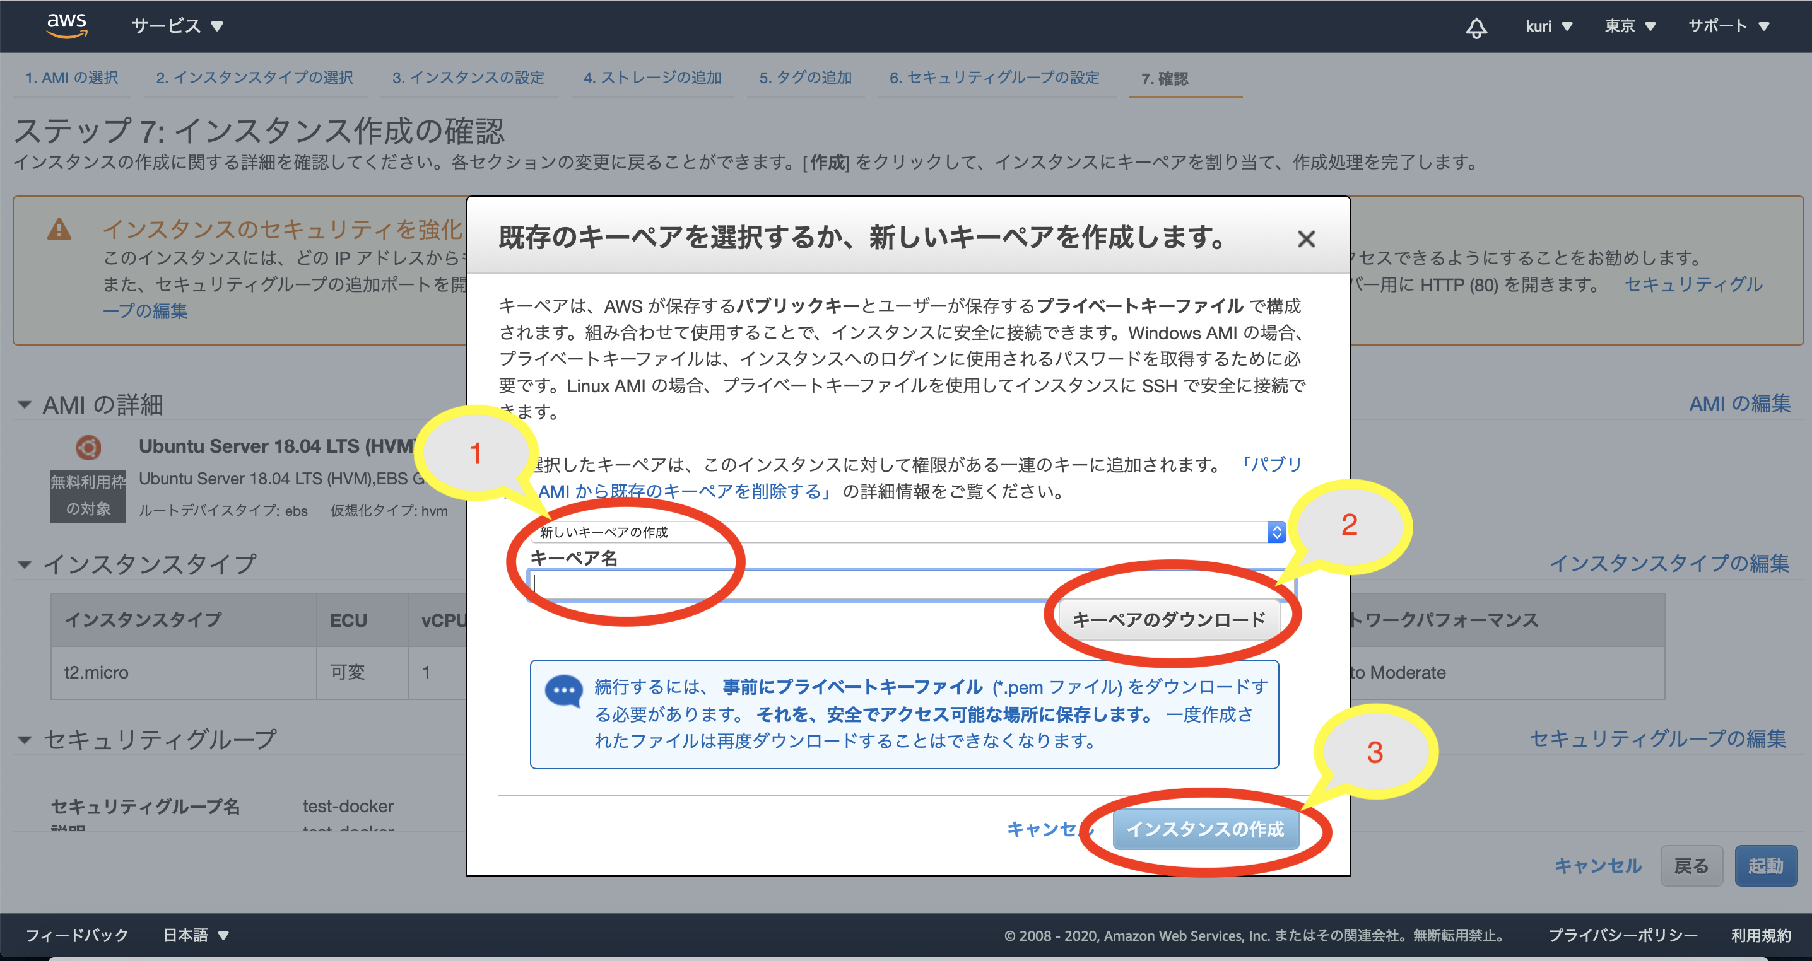This screenshot has width=1812, height=961.
Task: Click the ECU column header
Action: [x=362, y=620]
